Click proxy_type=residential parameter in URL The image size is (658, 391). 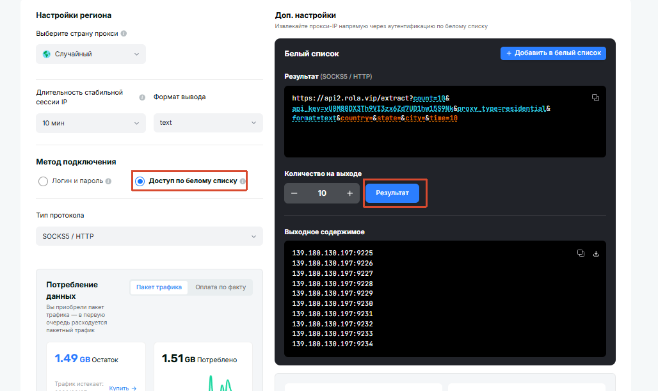(x=501, y=108)
